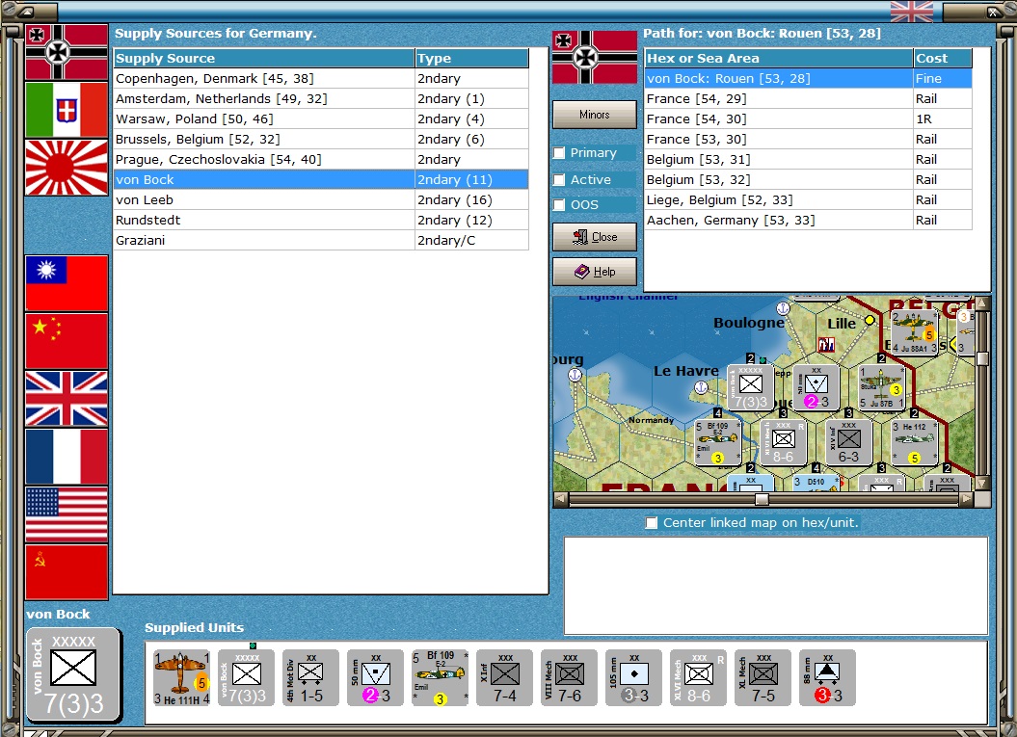Image resolution: width=1017 pixels, height=737 pixels.
Task: Select Rundstedt in the supply source list
Action: (x=264, y=220)
